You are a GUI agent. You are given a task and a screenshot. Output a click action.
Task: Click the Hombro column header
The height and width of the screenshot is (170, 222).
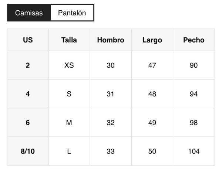click(111, 40)
